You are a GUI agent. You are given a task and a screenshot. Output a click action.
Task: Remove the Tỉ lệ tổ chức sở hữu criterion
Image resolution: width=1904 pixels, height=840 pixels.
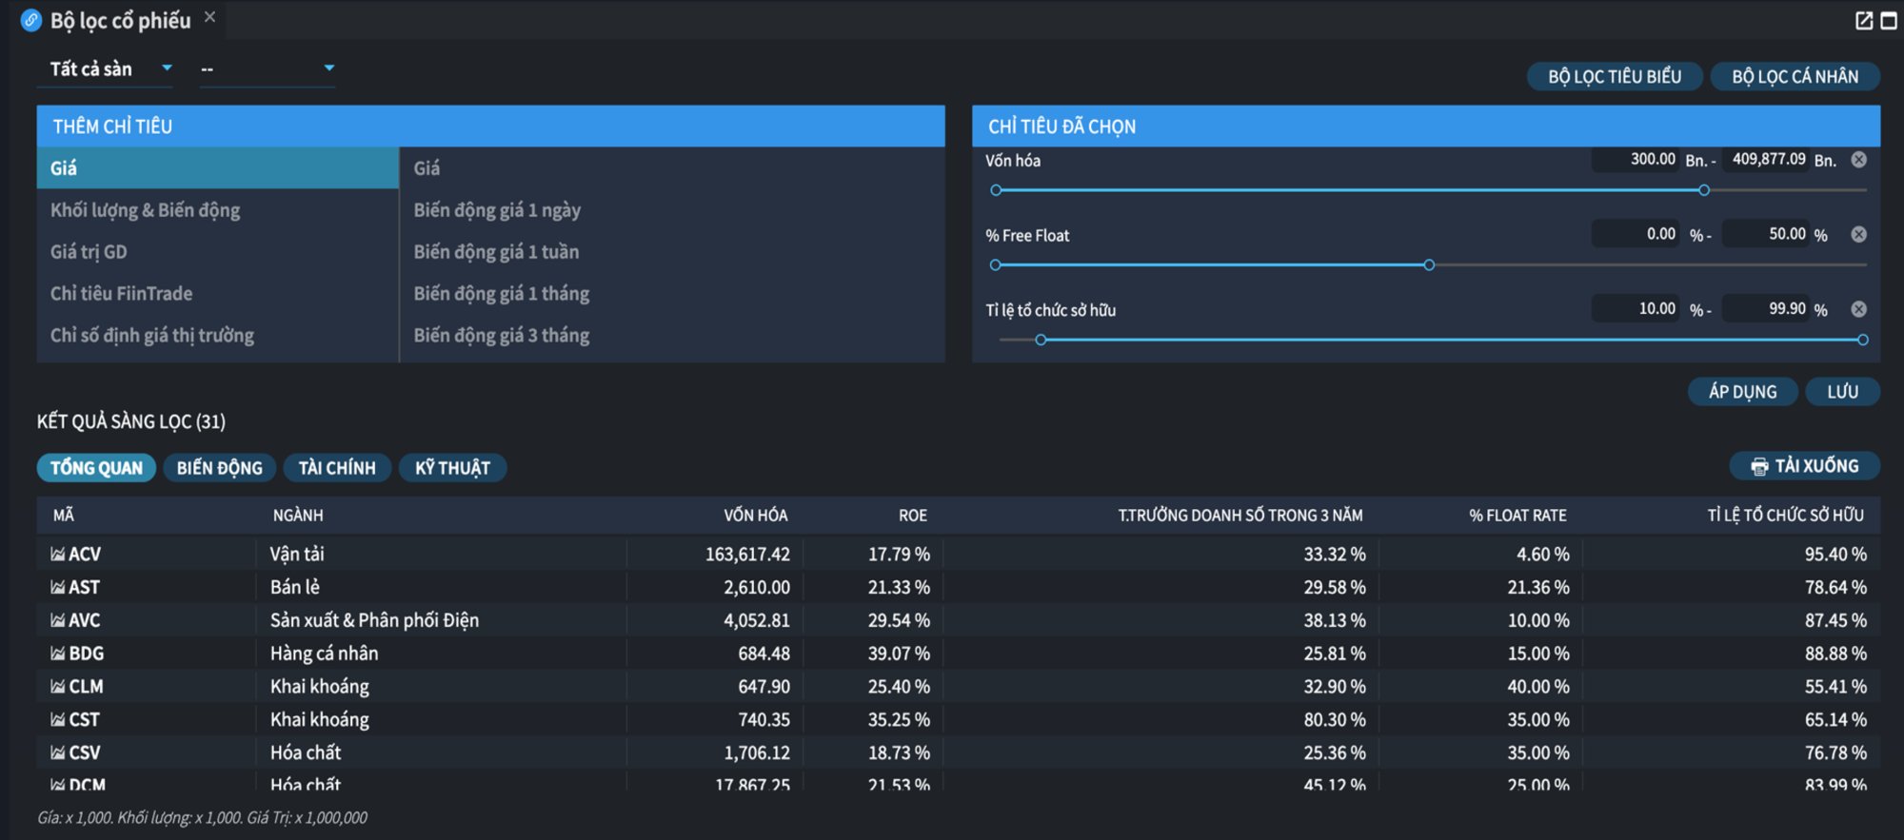pyautogui.click(x=1858, y=309)
